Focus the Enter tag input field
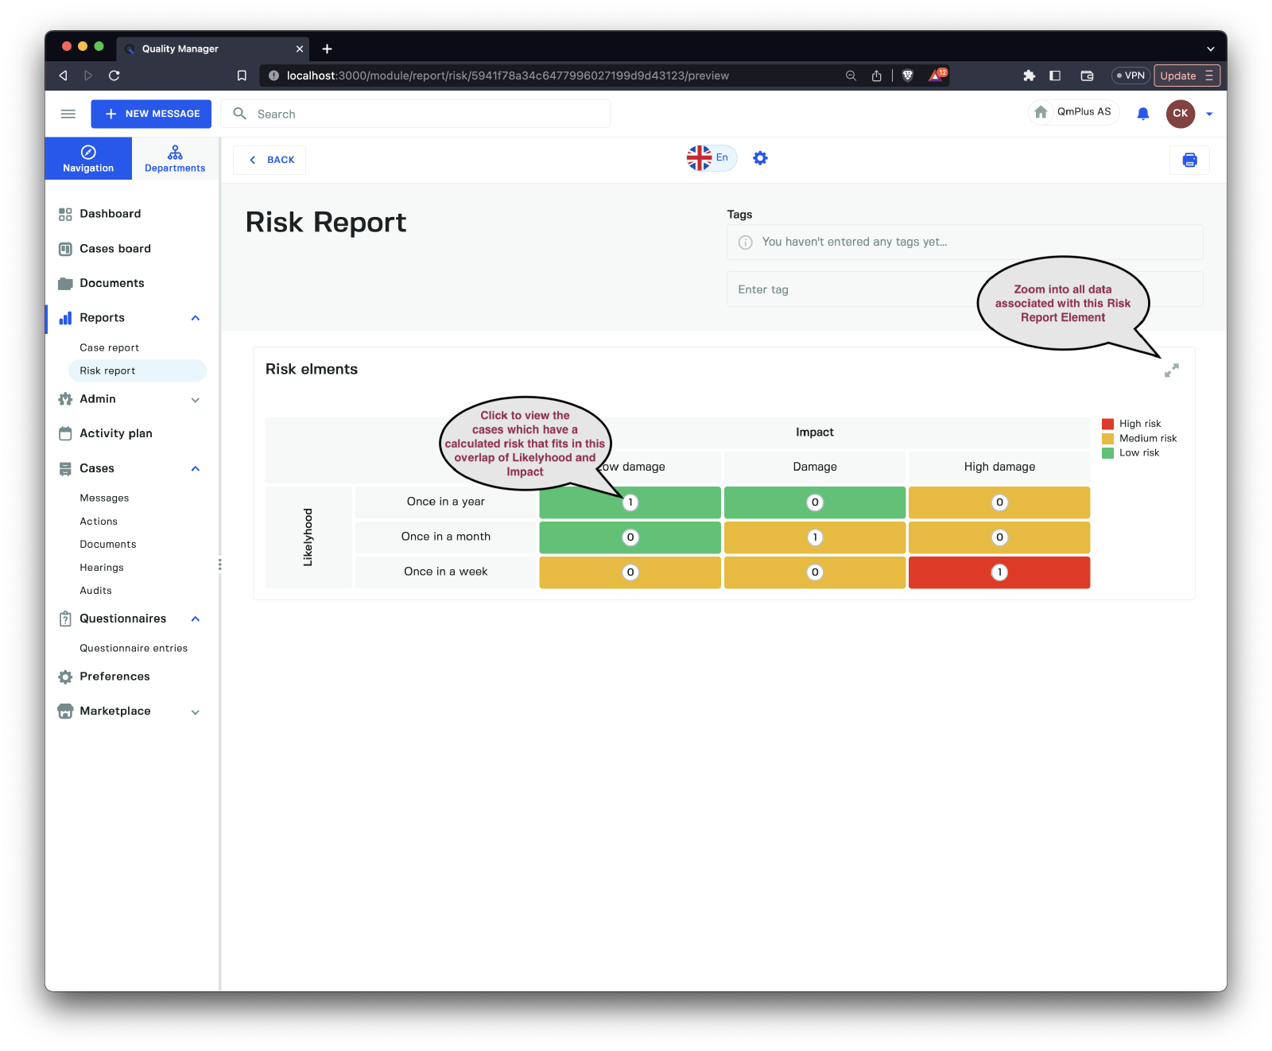 tap(851, 289)
